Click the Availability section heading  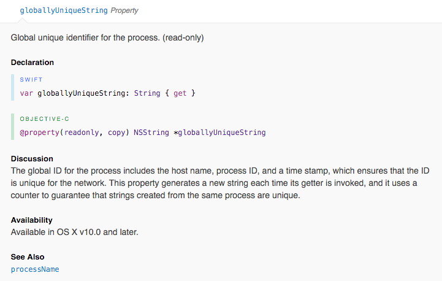point(32,220)
